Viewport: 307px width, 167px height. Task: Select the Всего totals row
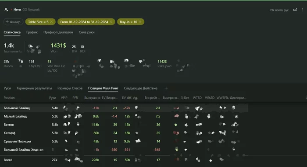124,160
